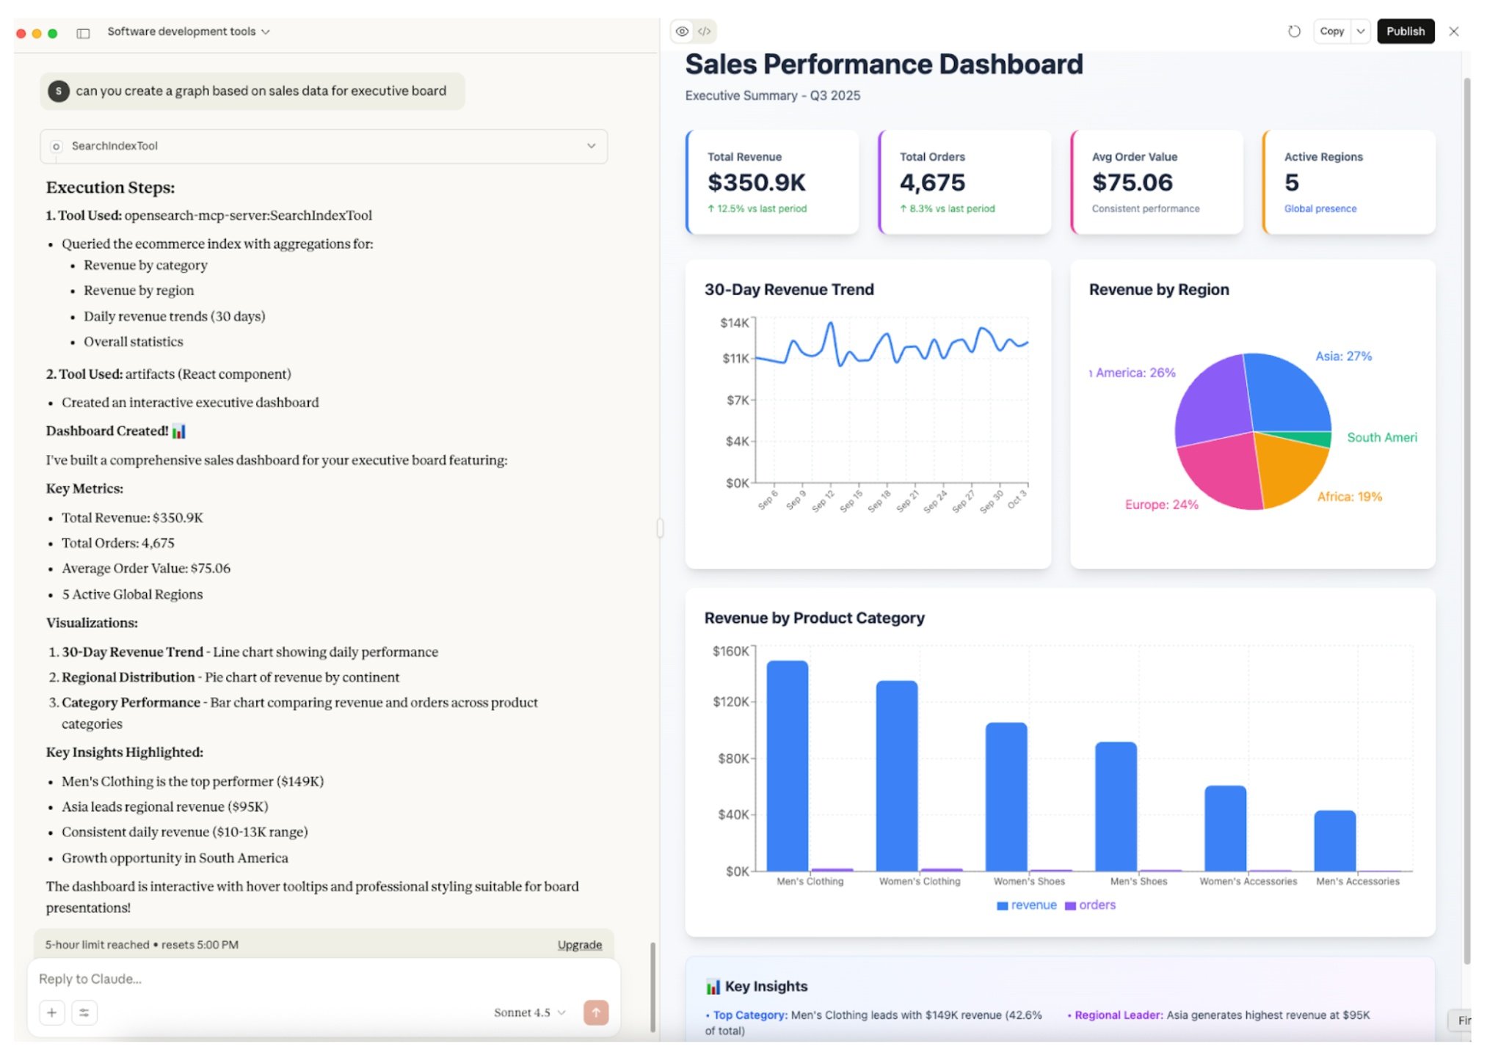Click the SearchIndexTool circle icon
Screen dimensions: 1487x1052
tap(57, 147)
